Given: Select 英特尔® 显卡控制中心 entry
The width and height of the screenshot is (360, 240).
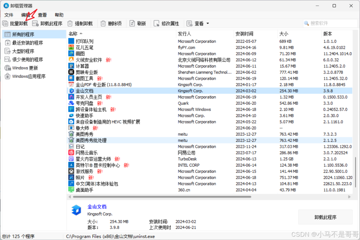Looking at the screenshot, I should tap(98, 165).
